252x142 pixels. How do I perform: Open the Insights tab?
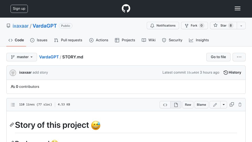tap(199, 40)
